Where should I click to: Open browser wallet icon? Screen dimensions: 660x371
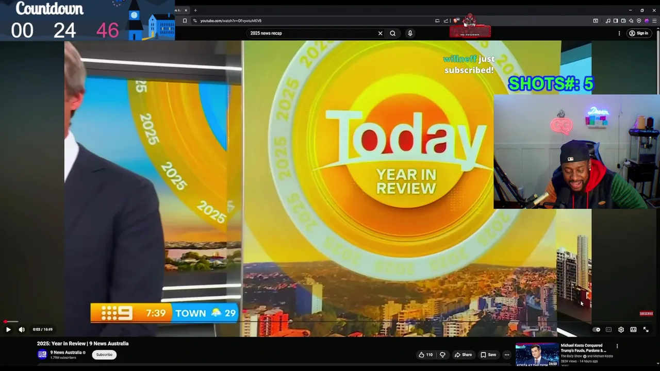pos(623,21)
